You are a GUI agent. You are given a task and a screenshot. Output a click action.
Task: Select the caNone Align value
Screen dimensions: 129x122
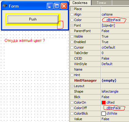coord(107,14)
